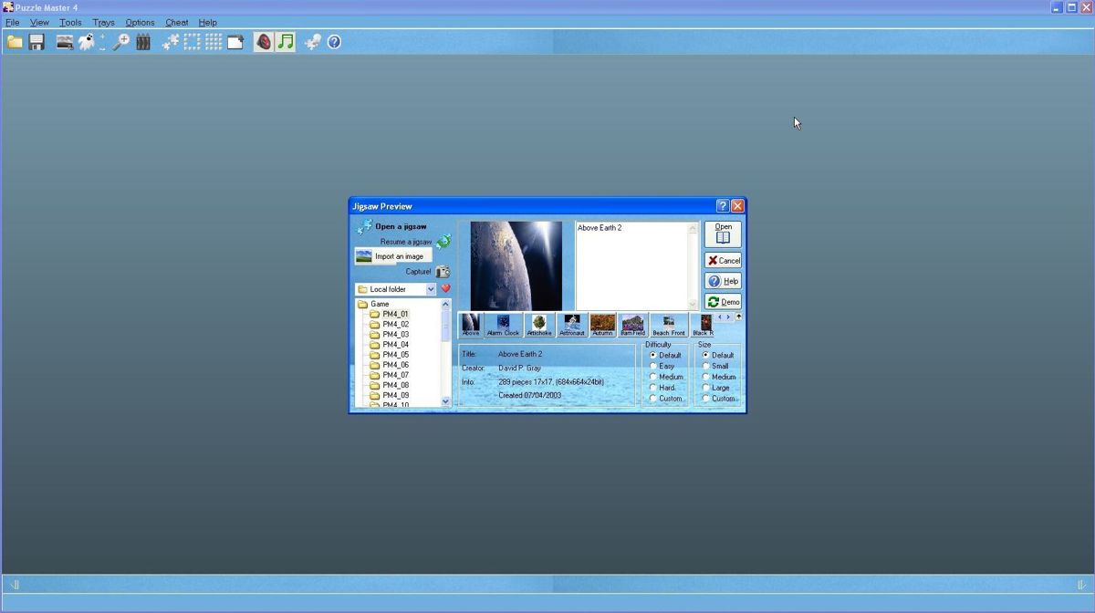Image resolution: width=1095 pixels, height=613 pixels.
Task: Click the tiny plus/minus zoom toolbar icon
Action: coord(103,42)
